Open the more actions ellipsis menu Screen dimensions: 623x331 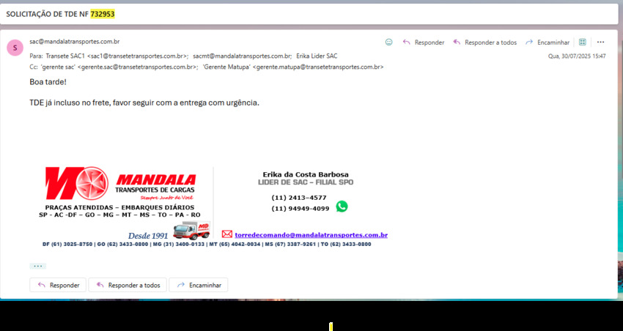(601, 42)
